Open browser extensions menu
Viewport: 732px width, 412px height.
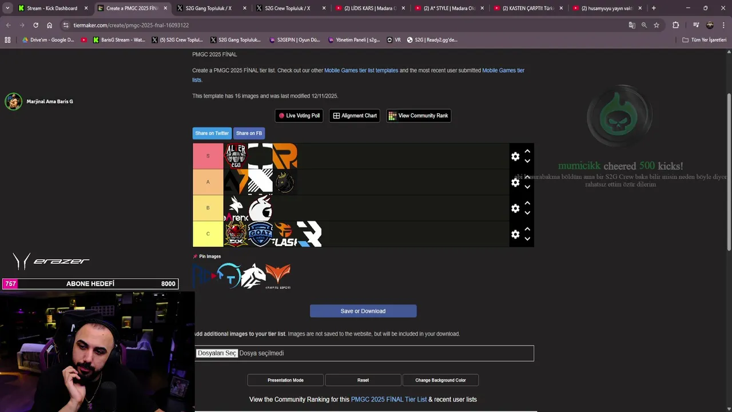click(x=675, y=25)
